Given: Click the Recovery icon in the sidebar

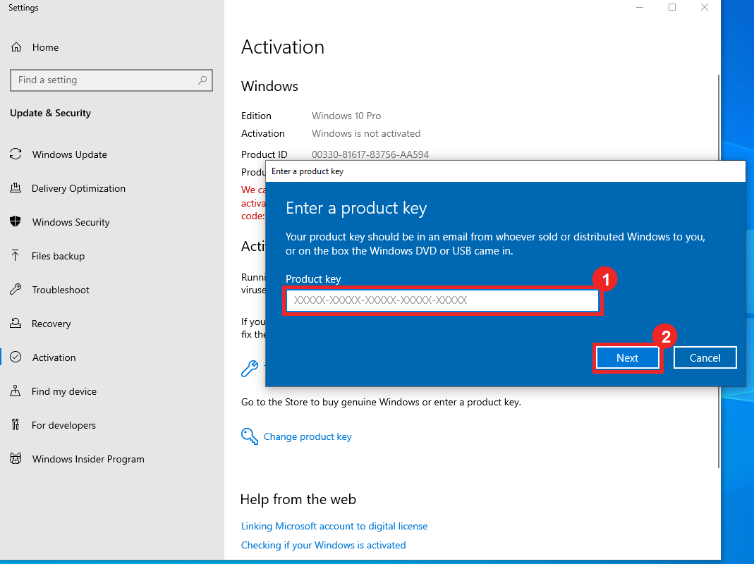Looking at the screenshot, I should (16, 323).
